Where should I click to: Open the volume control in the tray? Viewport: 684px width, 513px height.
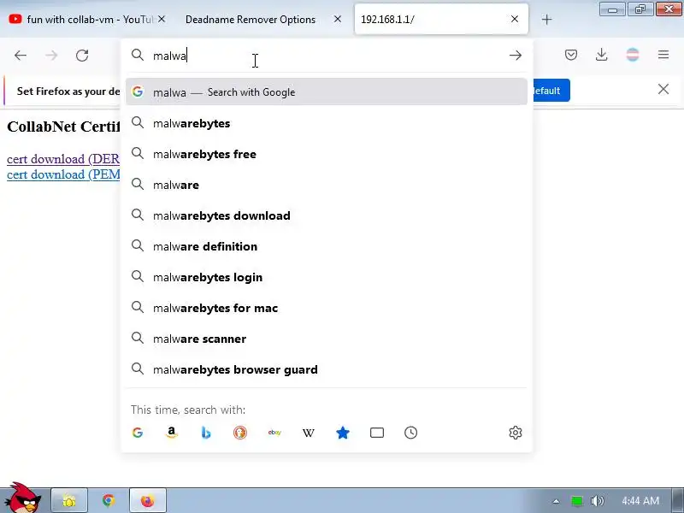597,501
